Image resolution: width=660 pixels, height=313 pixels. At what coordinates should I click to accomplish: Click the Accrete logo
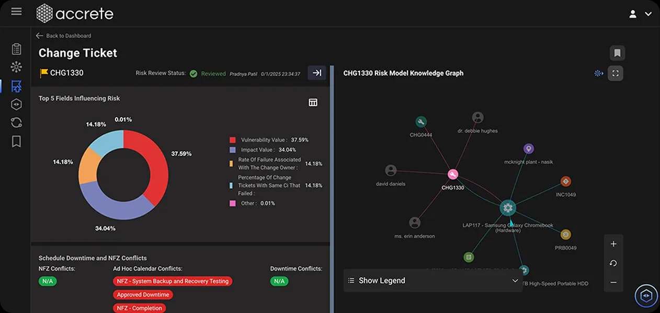[x=75, y=13]
